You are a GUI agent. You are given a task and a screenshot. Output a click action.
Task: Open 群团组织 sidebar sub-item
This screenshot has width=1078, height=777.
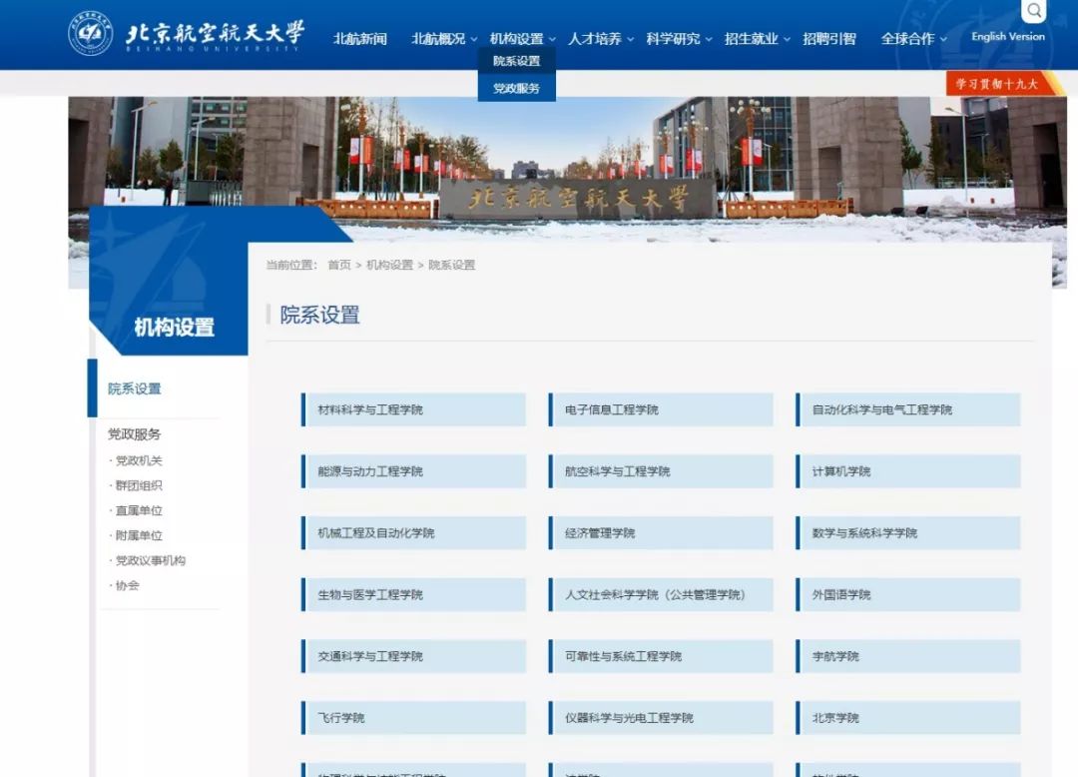tap(138, 485)
